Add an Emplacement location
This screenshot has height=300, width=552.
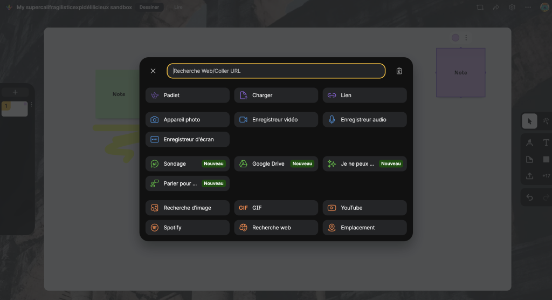pos(365,227)
